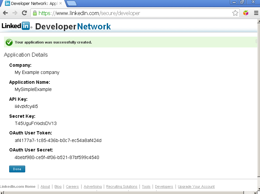260x194 pixels.
Task: Click the LinkedIn logo in header
Action: (x=16, y=26)
